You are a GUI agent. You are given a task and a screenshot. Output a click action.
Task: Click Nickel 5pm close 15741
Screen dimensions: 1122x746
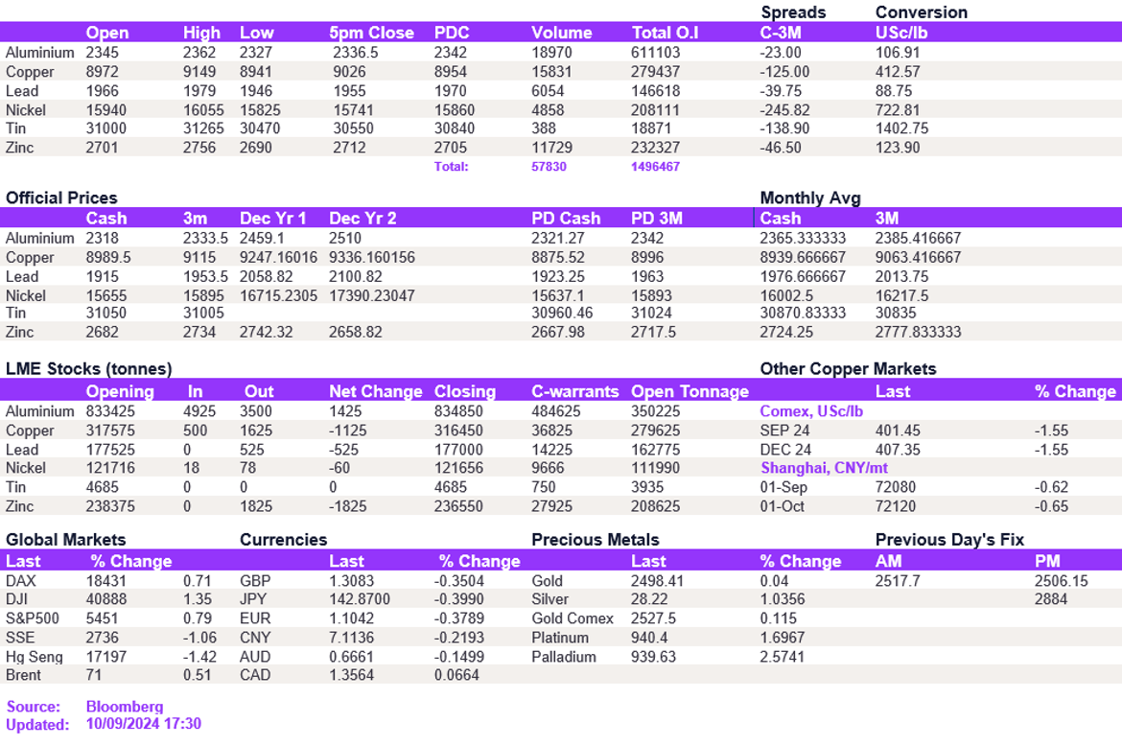click(354, 111)
